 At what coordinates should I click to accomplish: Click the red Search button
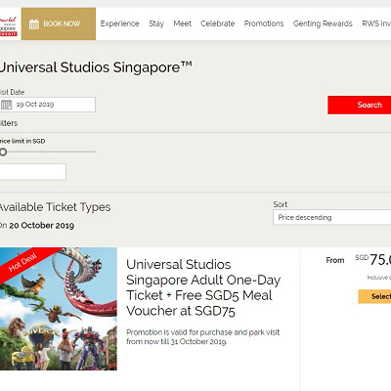[360, 105]
